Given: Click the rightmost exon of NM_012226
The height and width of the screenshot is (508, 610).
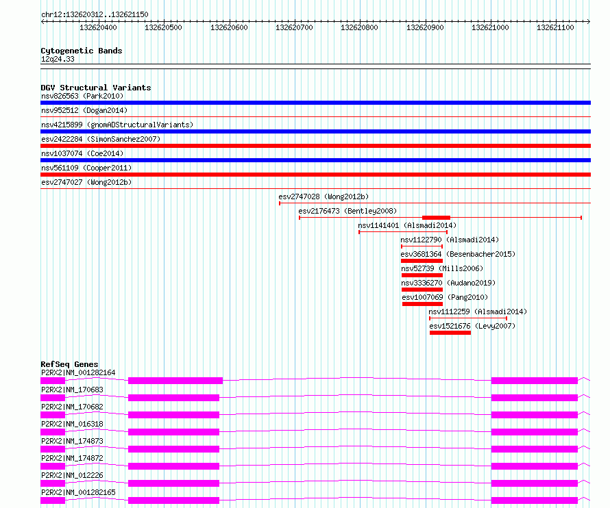Looking at the screenshot, I should click(535, 483).
